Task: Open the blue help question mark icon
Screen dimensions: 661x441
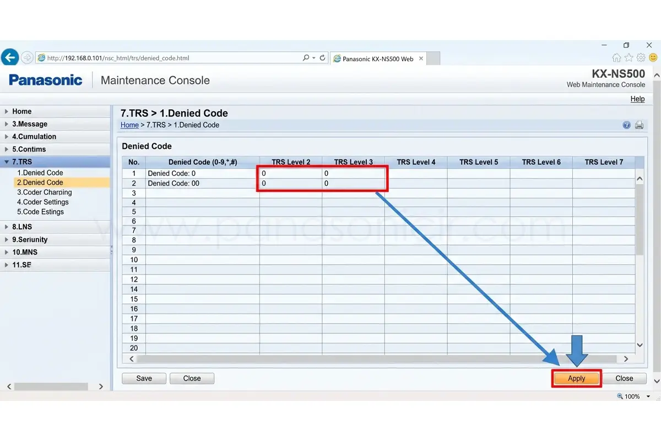Action: (626, 125)
